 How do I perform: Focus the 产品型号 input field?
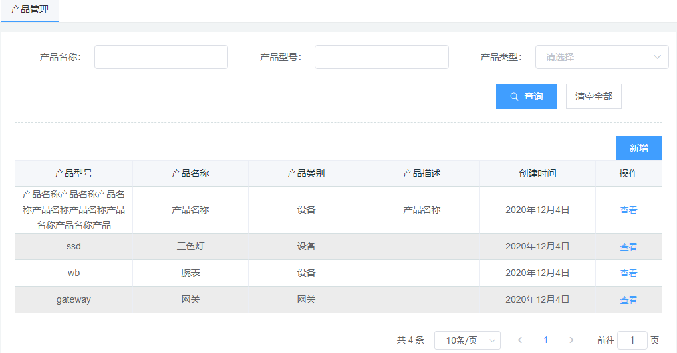(x=381, y=57)
